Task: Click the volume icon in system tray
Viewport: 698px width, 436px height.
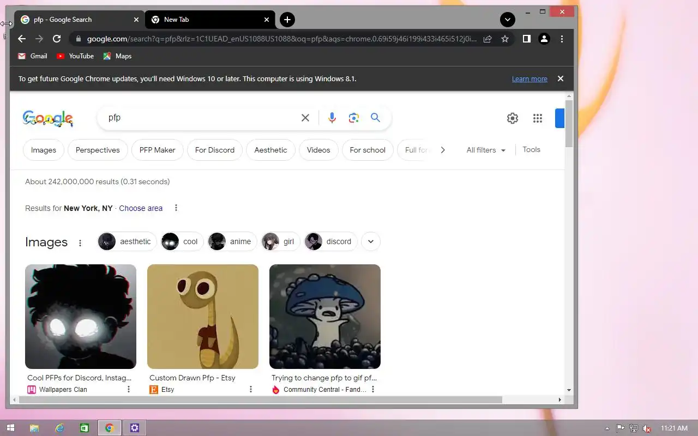Action: [647, 428]
